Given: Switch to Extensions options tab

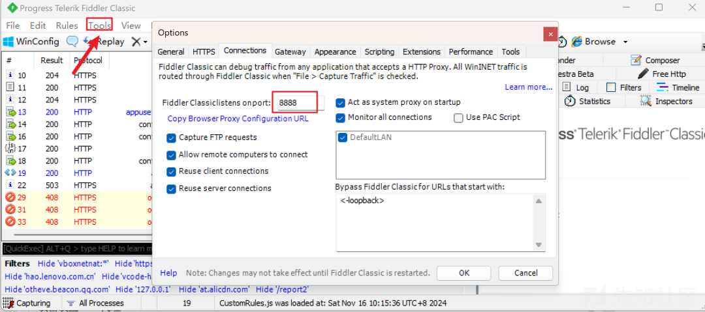Looking at the screenshot, I should pos(422,51).
